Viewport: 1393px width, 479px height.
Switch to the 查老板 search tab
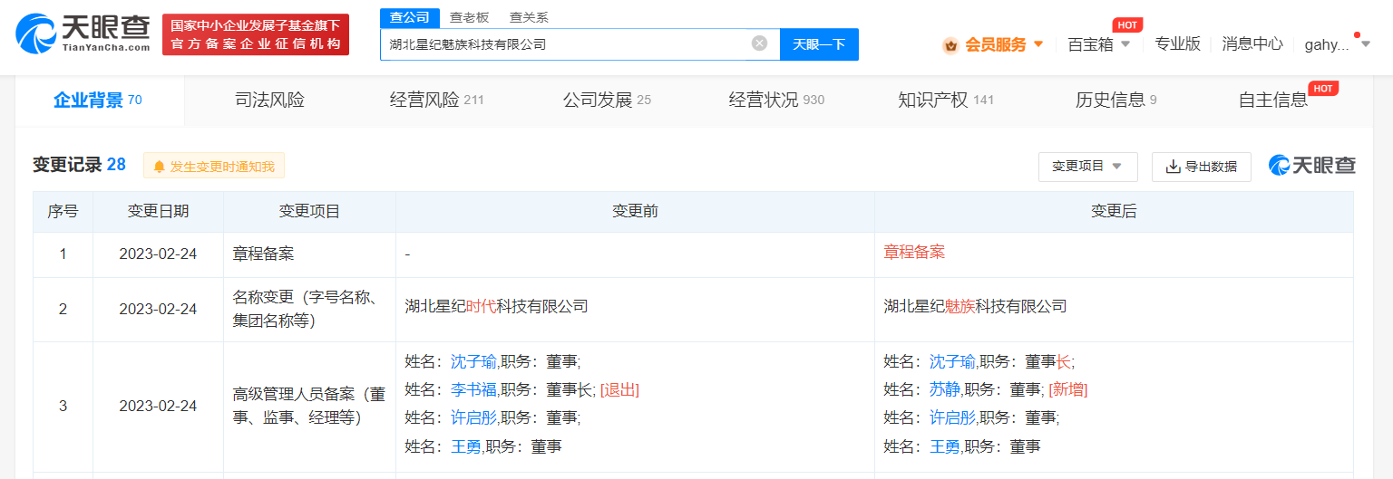click(469, 17)
